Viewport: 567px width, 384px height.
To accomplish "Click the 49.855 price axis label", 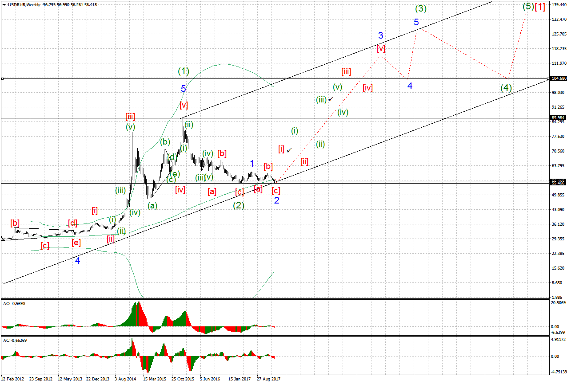I will [x=558, y=195].
